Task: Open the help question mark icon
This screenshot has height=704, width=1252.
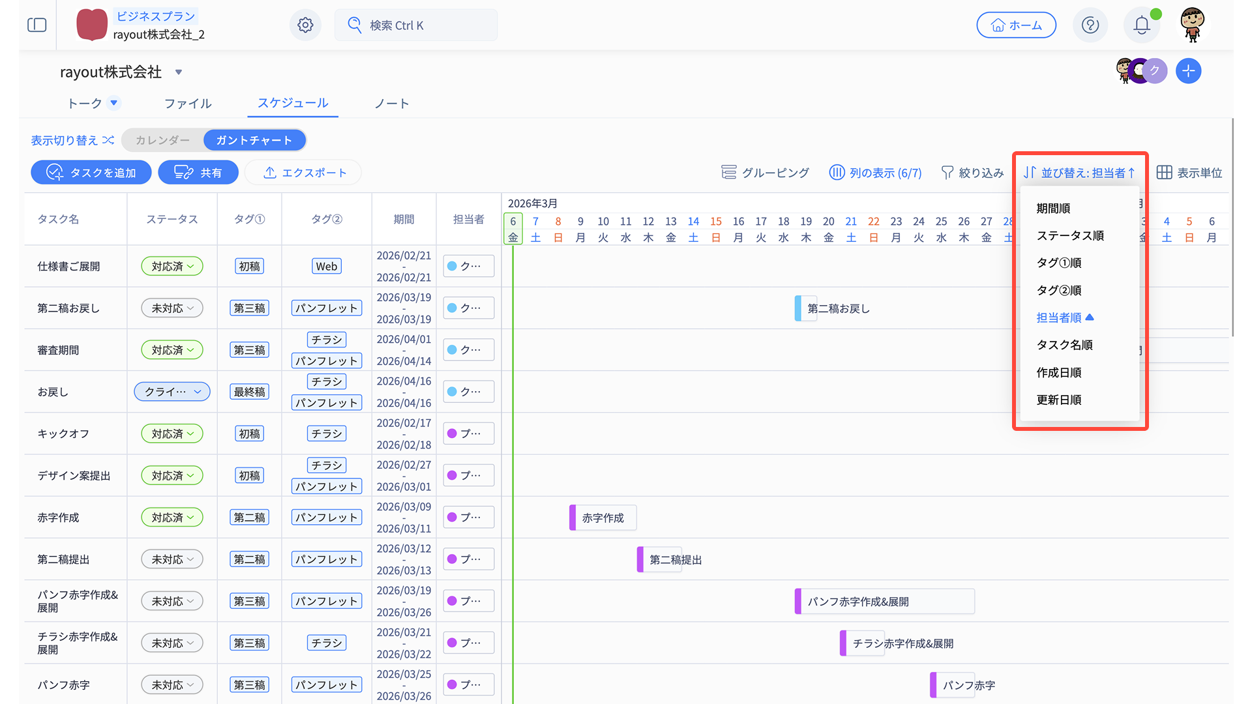Action: (x=1090, y=25)
